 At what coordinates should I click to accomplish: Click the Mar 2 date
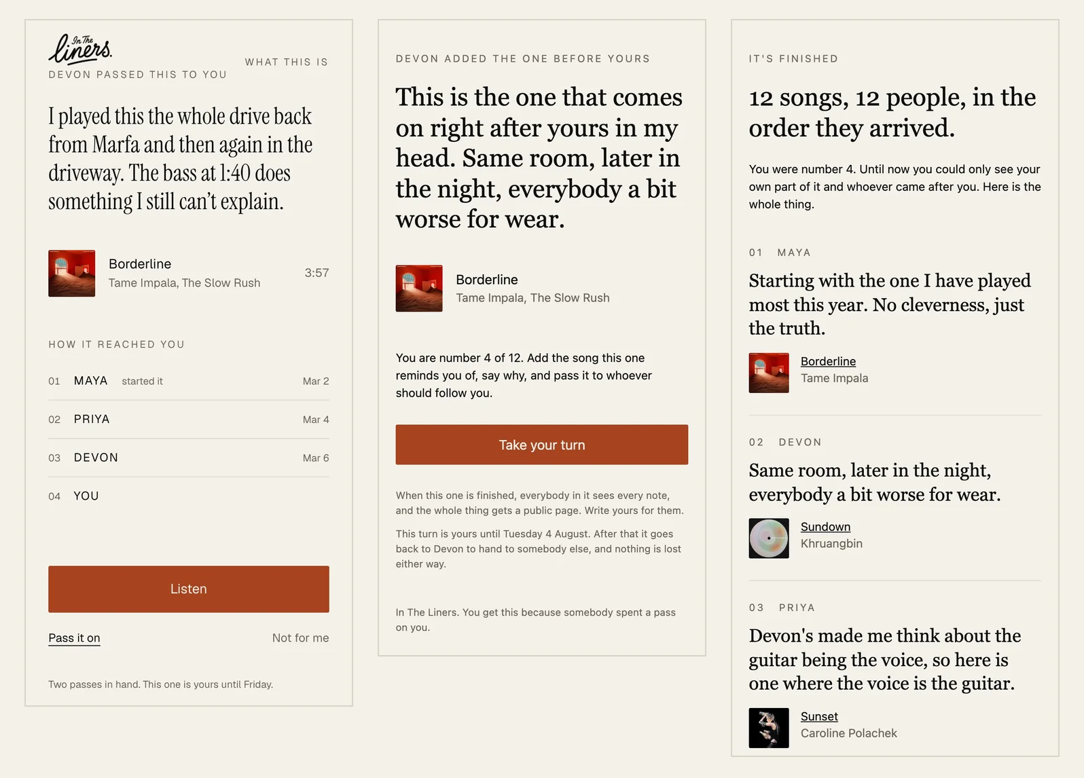pyautogui.click(x=316, y=382)
